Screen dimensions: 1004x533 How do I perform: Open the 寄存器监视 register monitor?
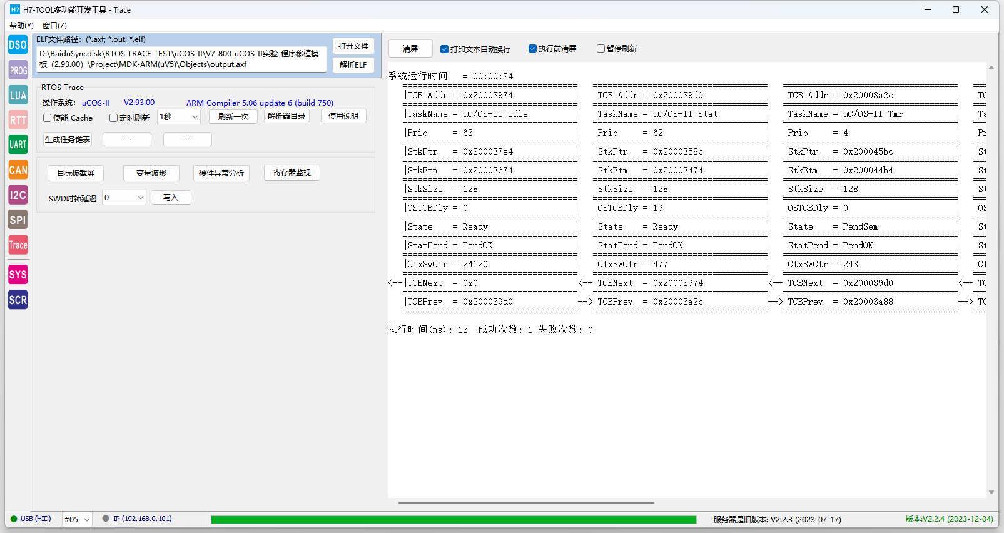pyautogui.click(x=292, y=173)
